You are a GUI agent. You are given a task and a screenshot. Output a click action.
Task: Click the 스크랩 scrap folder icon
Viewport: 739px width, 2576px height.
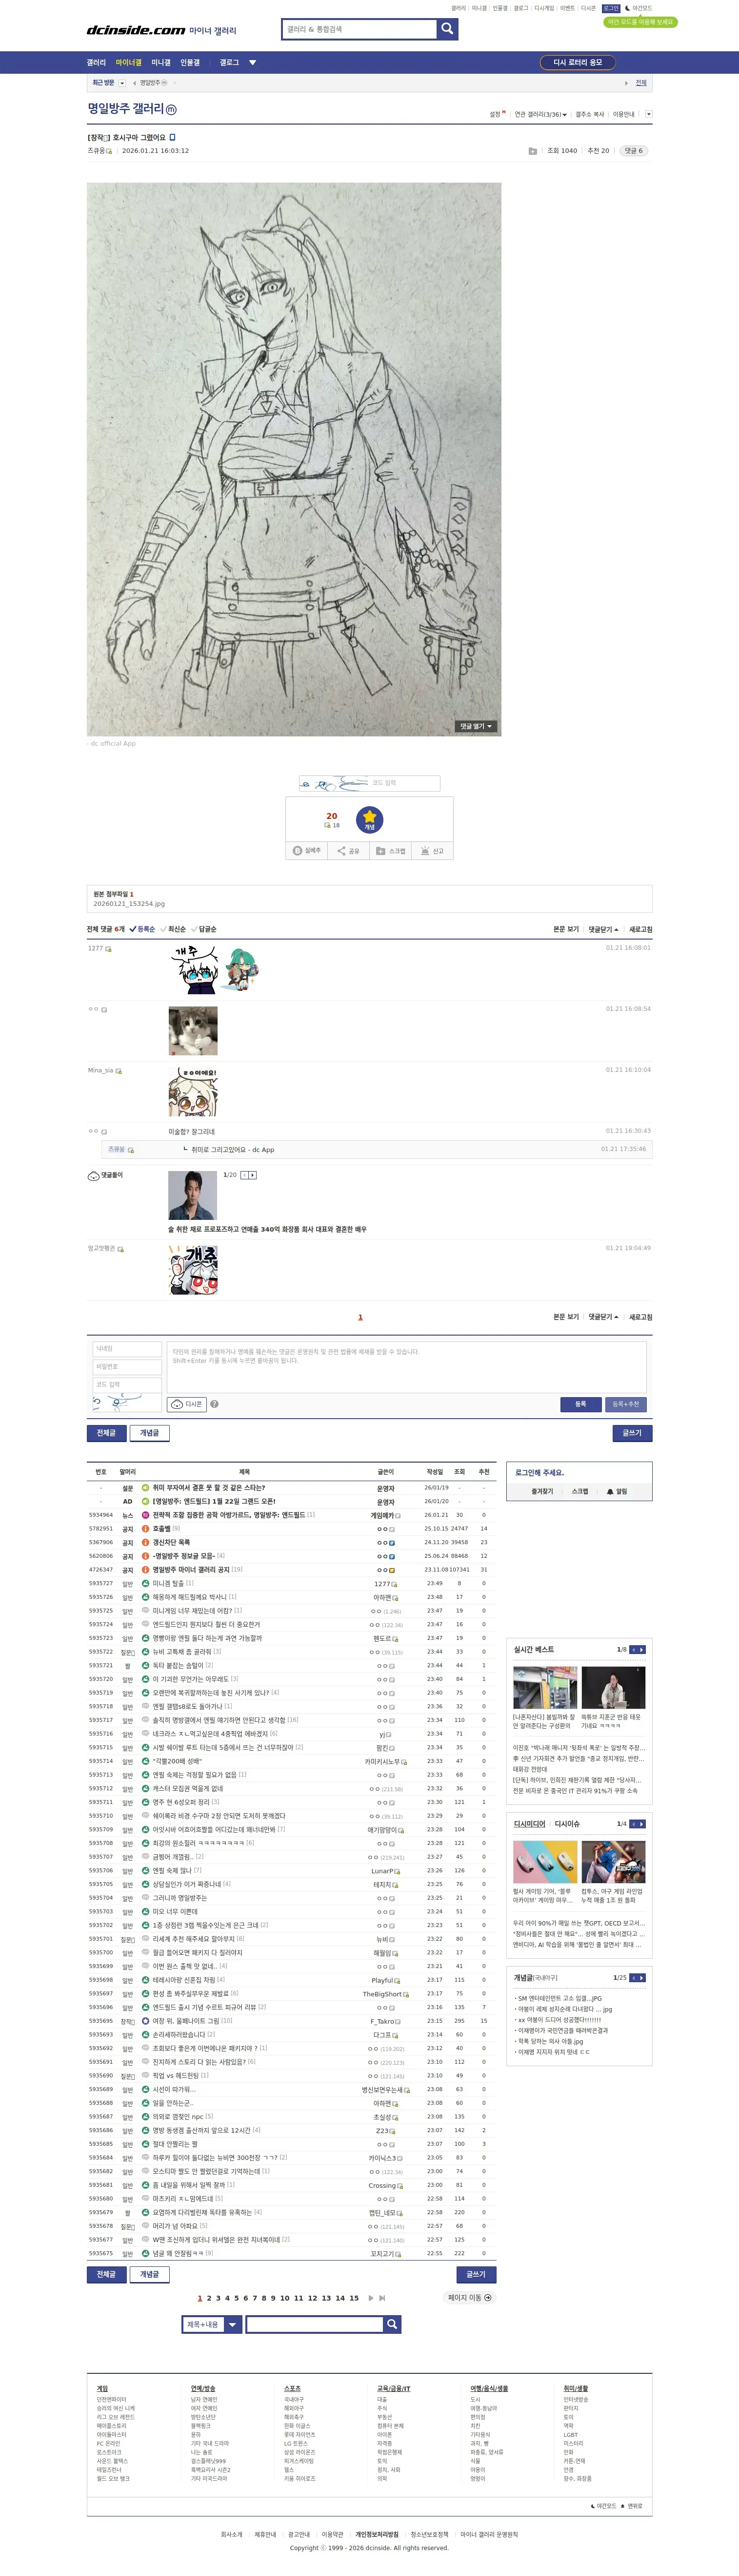click(x=390, y=851)
